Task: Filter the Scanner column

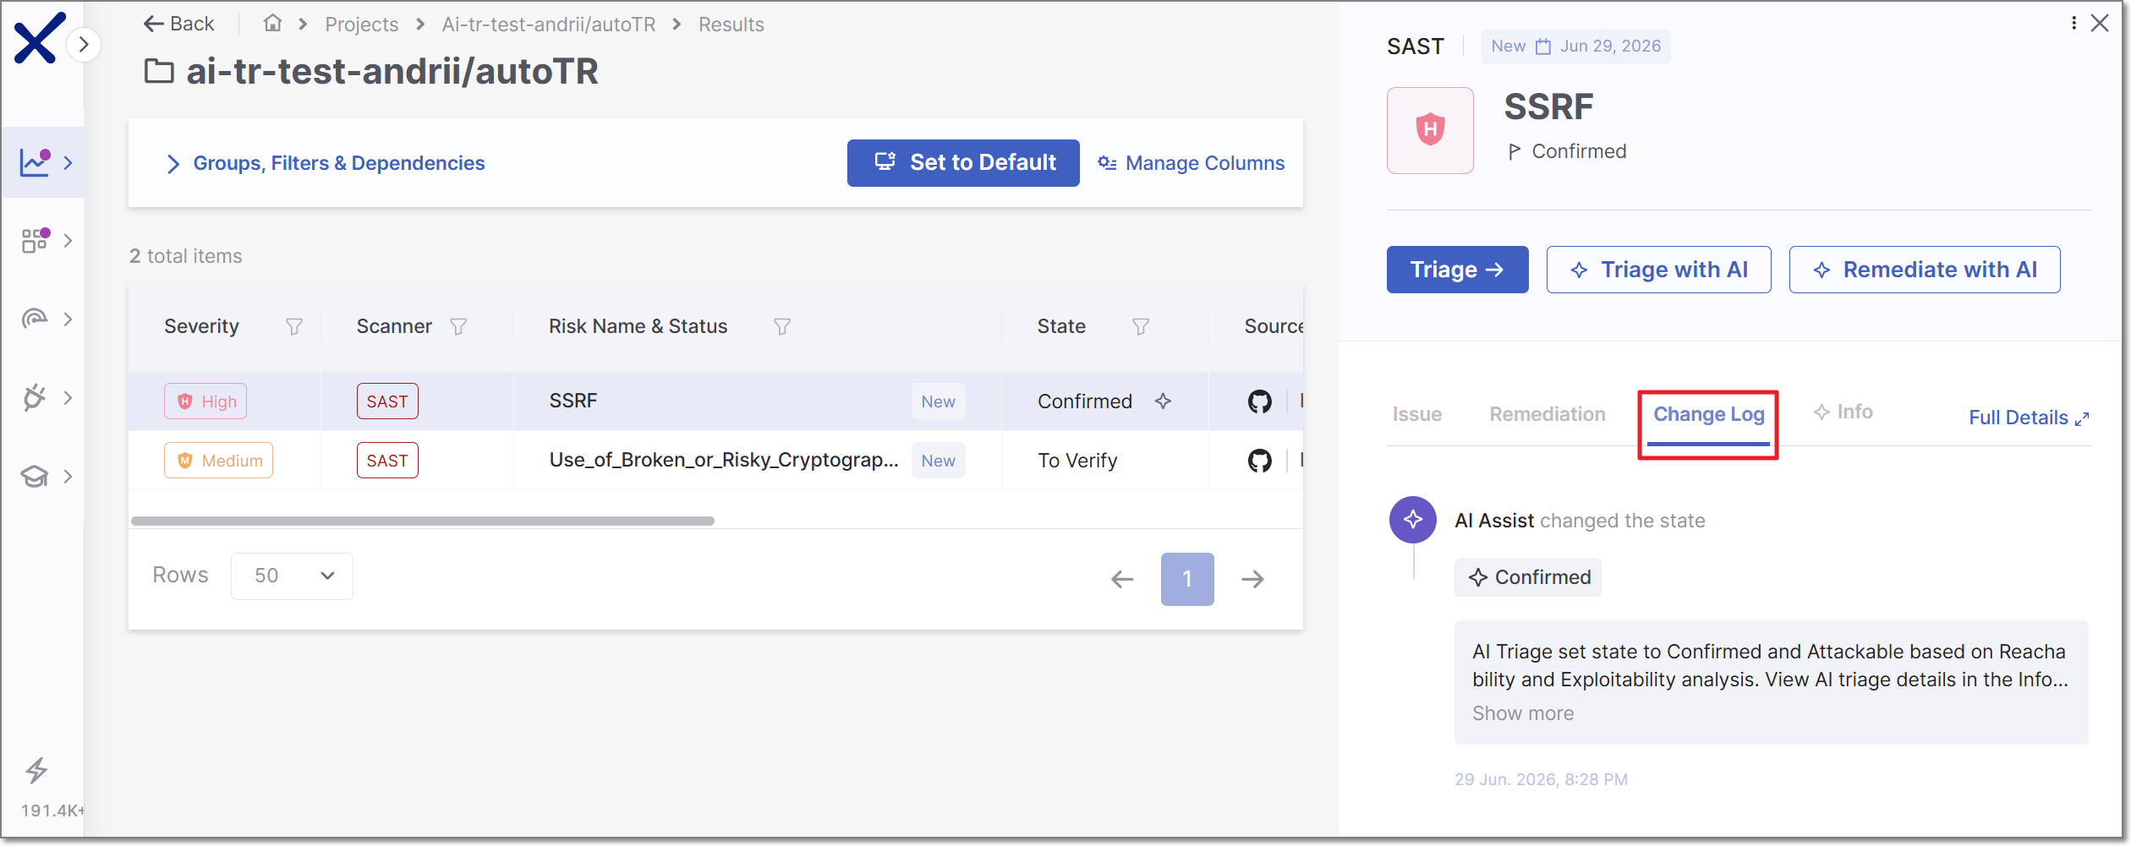Action: pos(458,326)
